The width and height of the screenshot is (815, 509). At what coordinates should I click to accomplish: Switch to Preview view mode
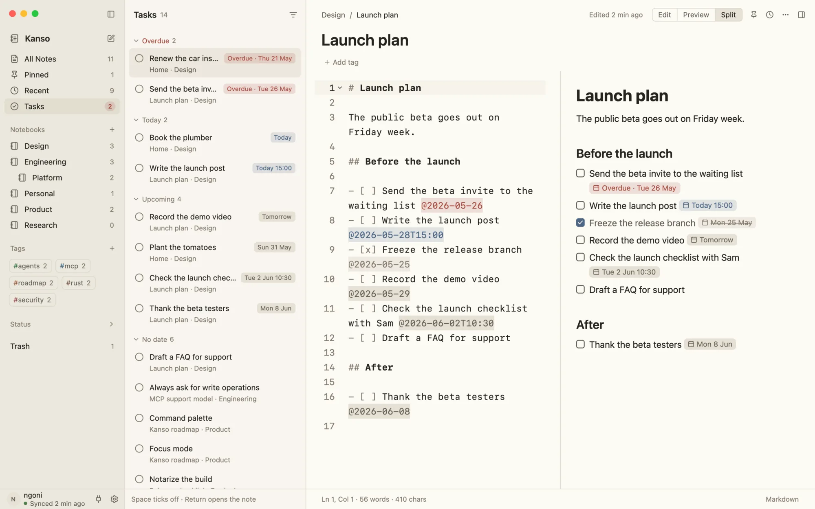(x=696, y=15)
